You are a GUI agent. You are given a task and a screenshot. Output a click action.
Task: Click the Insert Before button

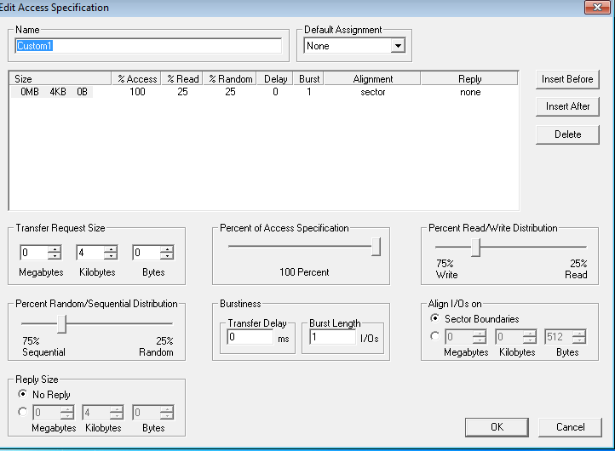coord(567,79)
